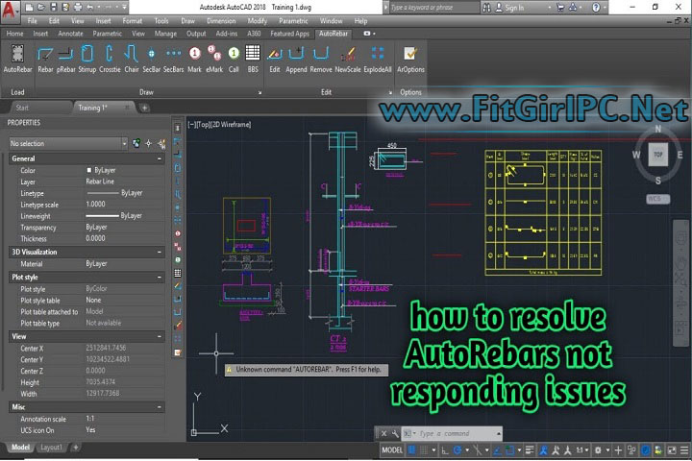
Task: Toggle grid display in the status bar
Action: pos(412,449)
